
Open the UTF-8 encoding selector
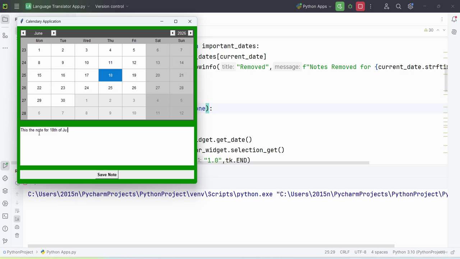360,252
